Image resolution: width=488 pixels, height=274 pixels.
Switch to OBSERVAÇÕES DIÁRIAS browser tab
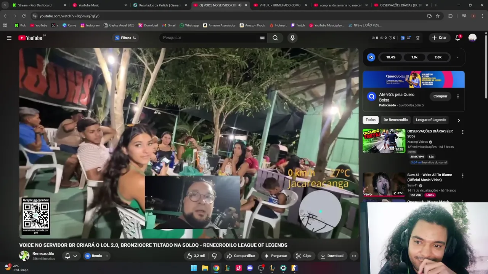pos(401,5)
